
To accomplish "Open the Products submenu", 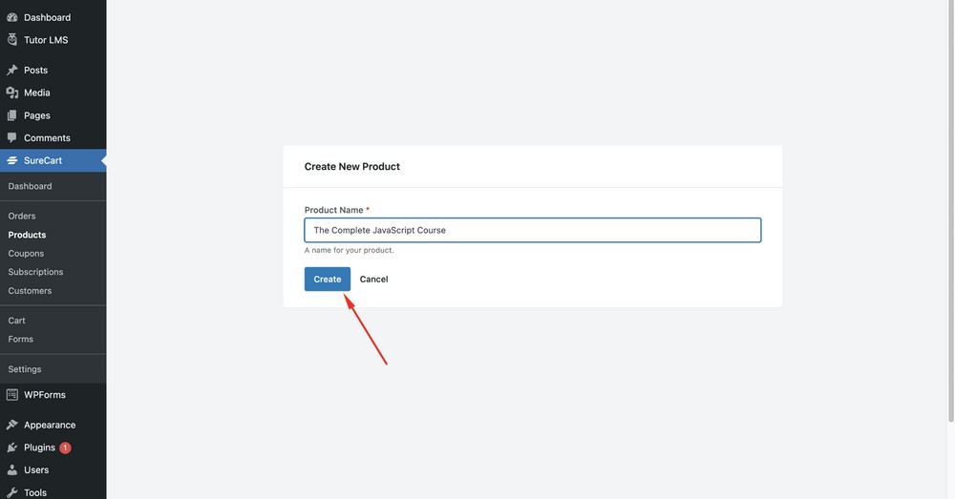I will click(27, 235).
